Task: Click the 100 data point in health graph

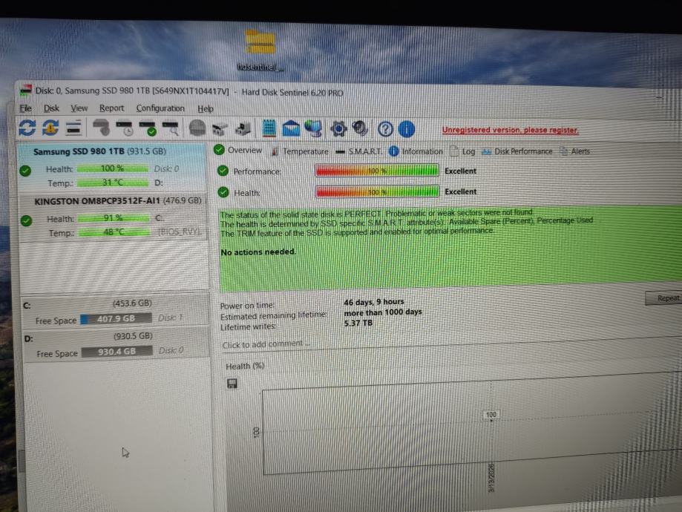Action: pyautogui.click(x=491, y=415)
